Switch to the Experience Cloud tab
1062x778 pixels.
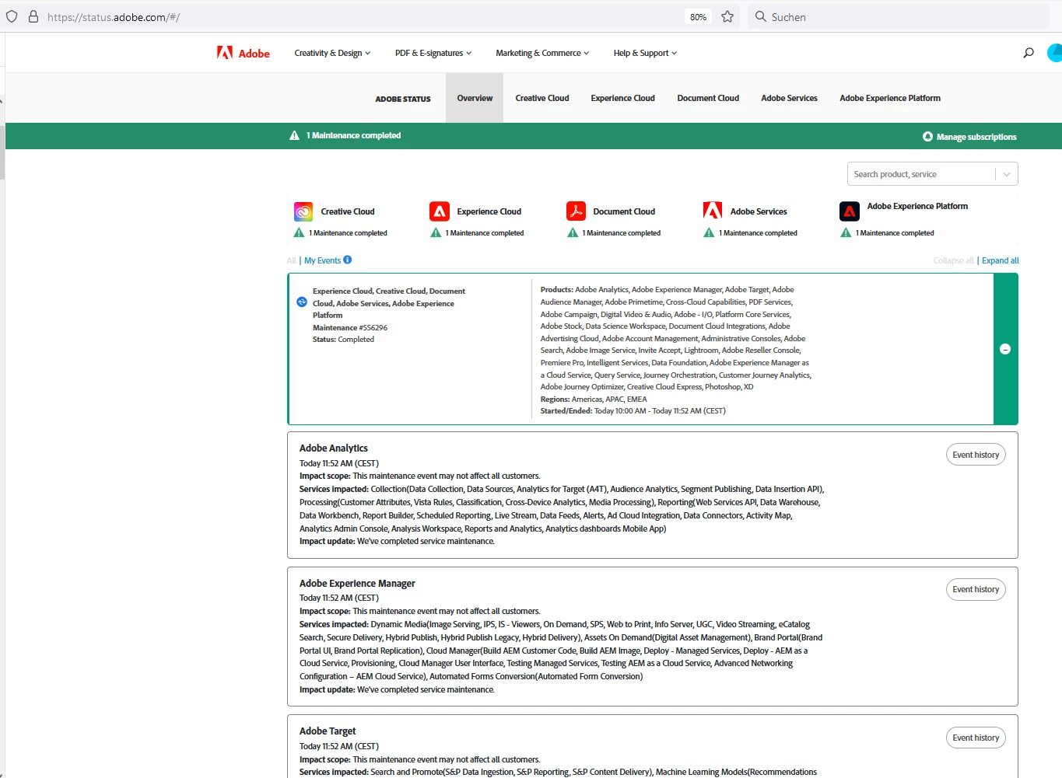click(x=622, y=98)
